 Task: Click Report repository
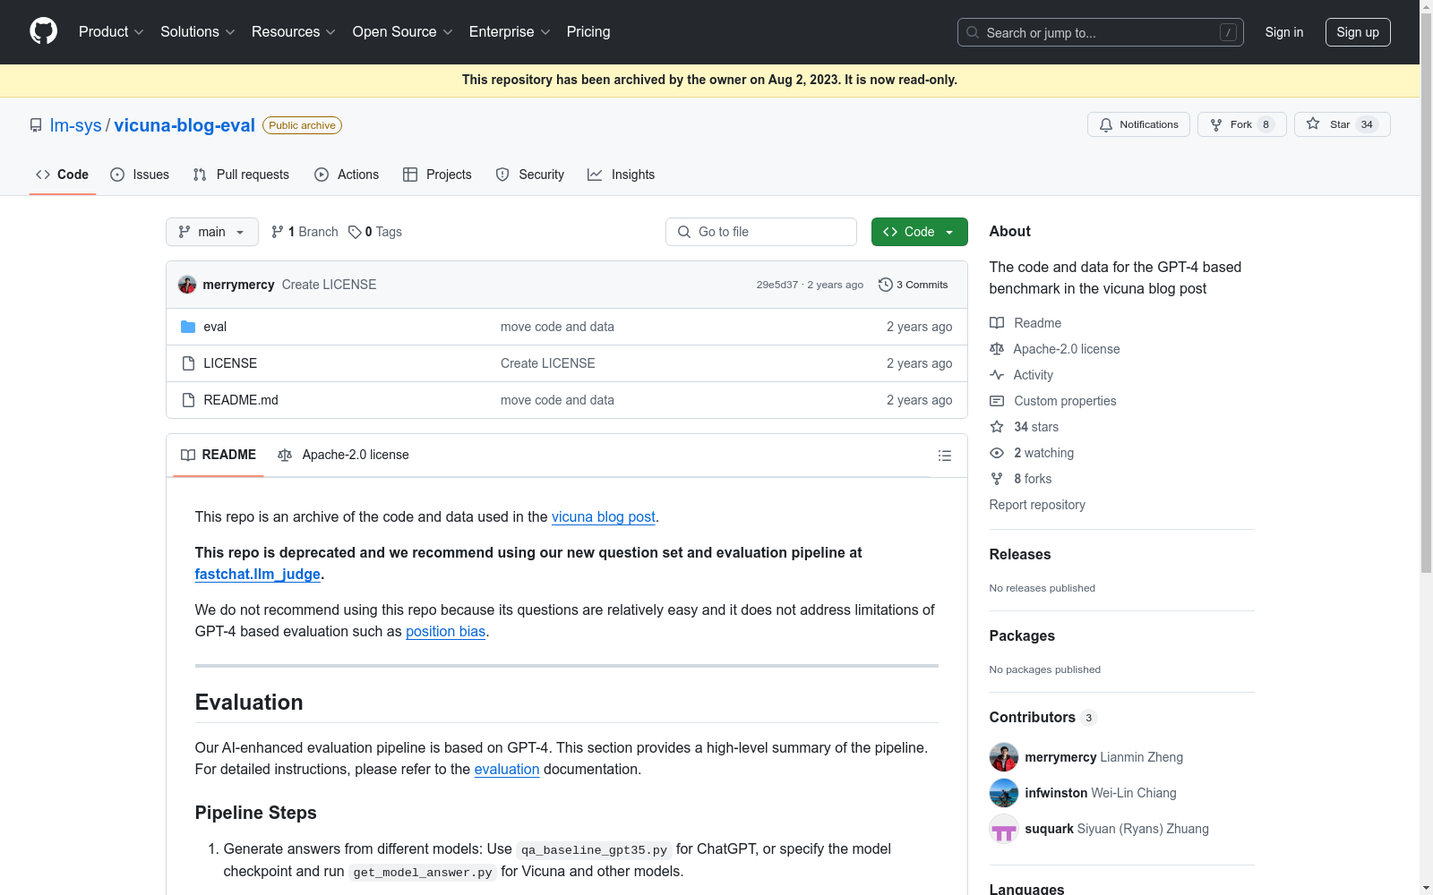1037,505
